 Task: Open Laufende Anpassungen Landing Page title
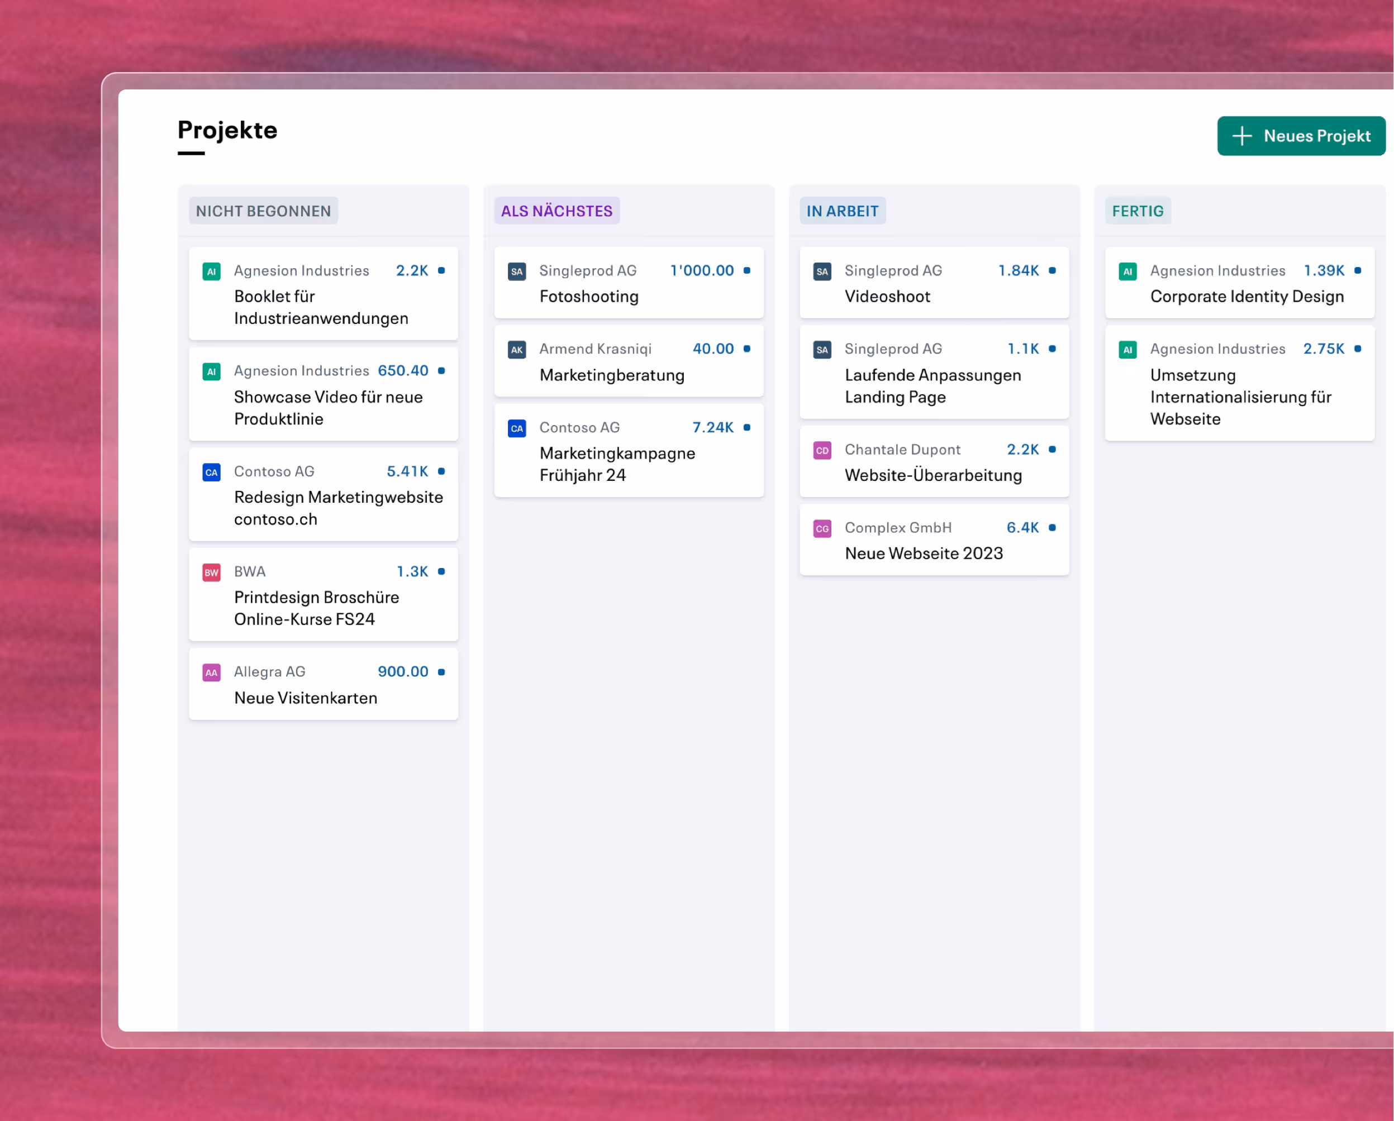coord(933,386)
